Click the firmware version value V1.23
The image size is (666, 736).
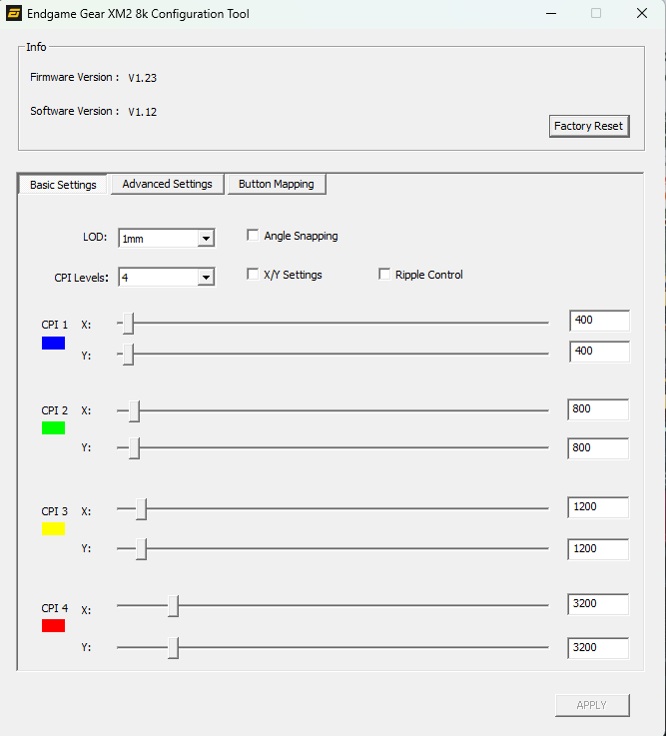tap(142, 78)
